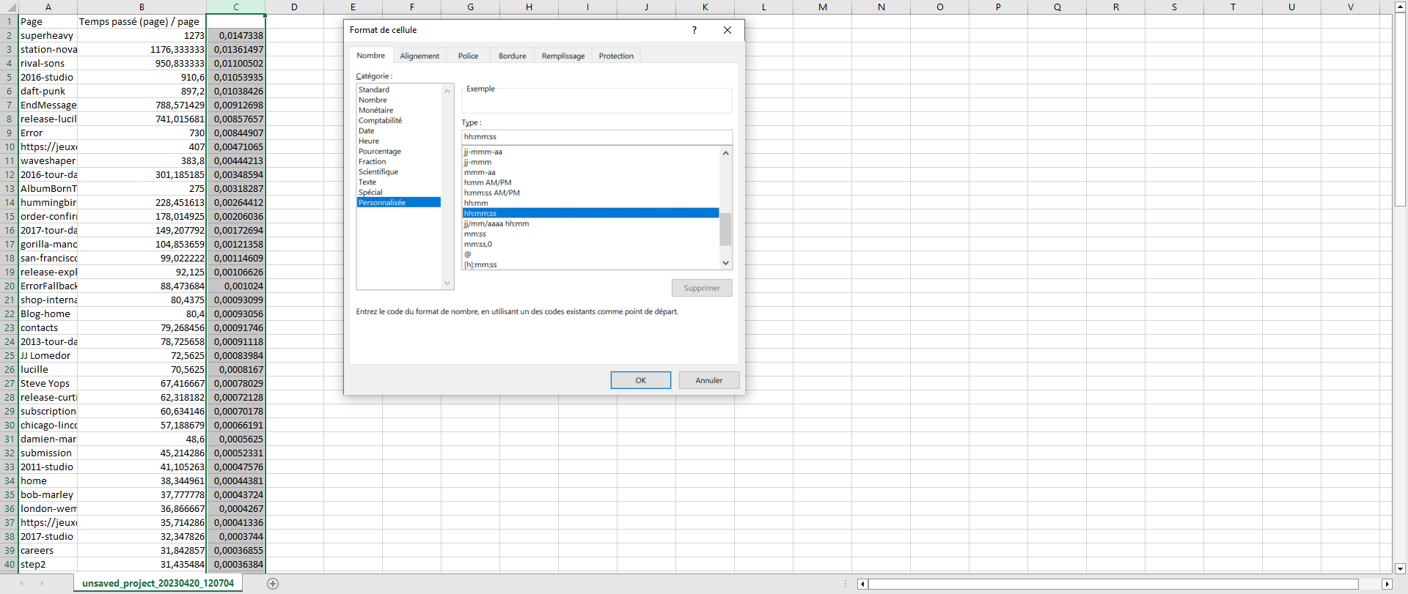The height and width of the screenshot is (594, 1408).
Task: Click the dialog help question mark icon
Action: point(694,30)
